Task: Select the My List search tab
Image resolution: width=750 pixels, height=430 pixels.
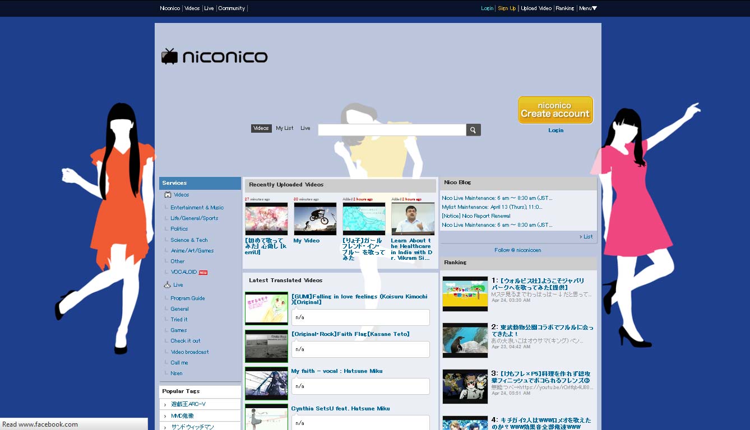Action: [285, 128]
